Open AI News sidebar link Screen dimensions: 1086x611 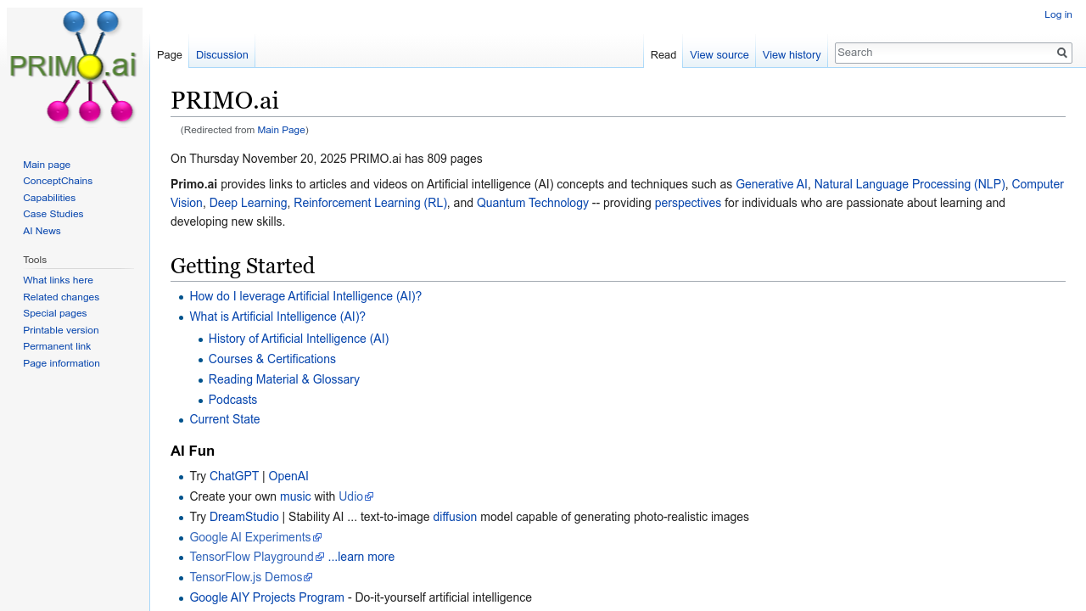tap(42, 231)
